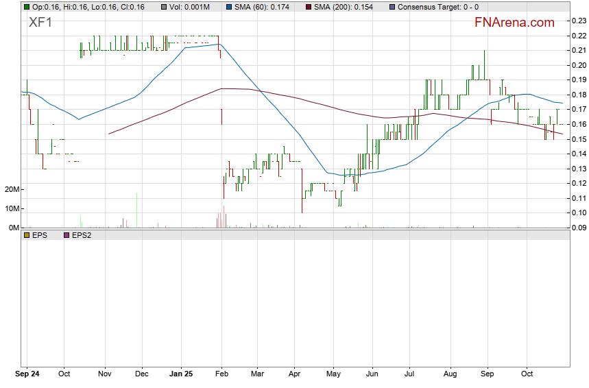Click the XF1 ticker symbol label
Screen dimensions: 589x388
pos(40,23)
